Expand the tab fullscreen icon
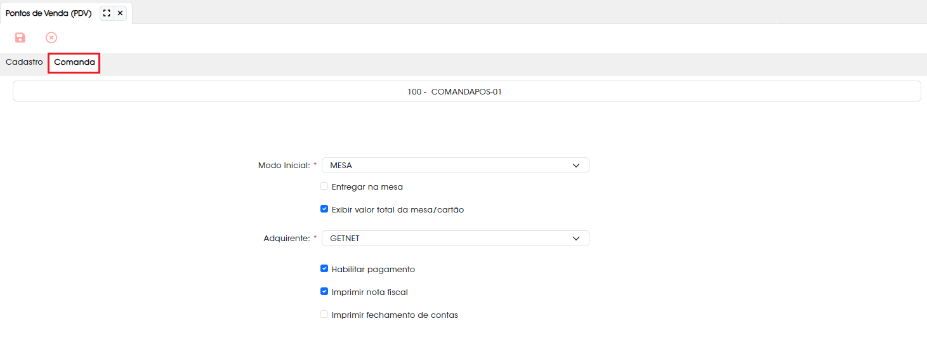 pos(107,13)
